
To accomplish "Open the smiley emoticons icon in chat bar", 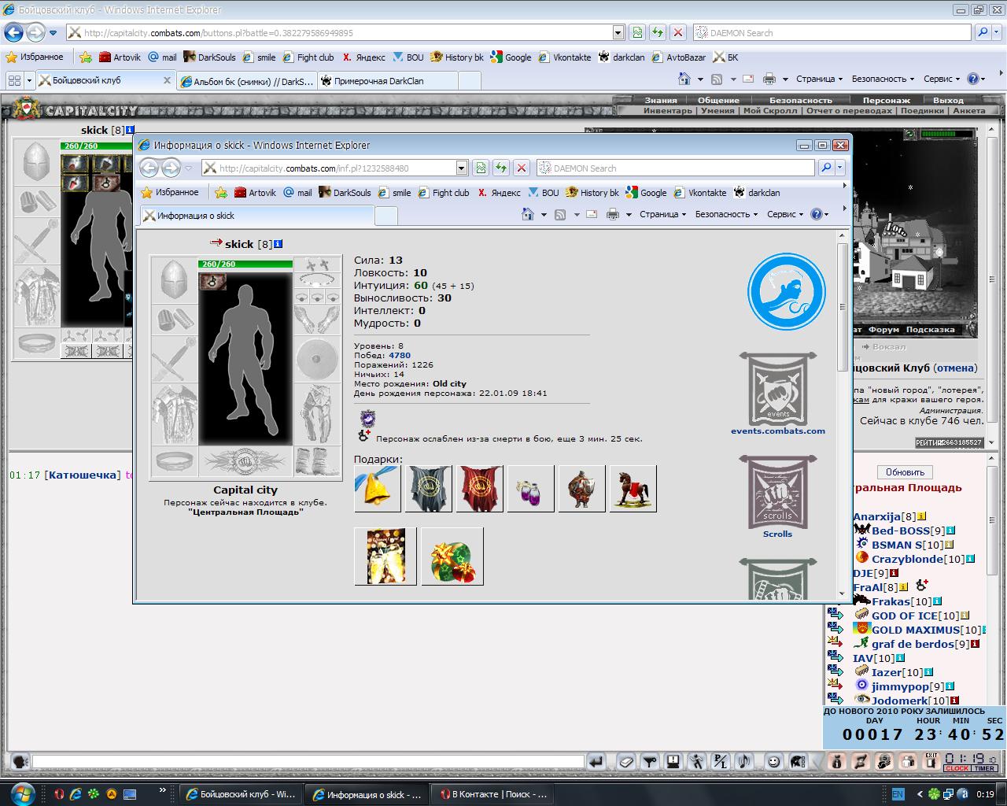I will tap(774, 761).
